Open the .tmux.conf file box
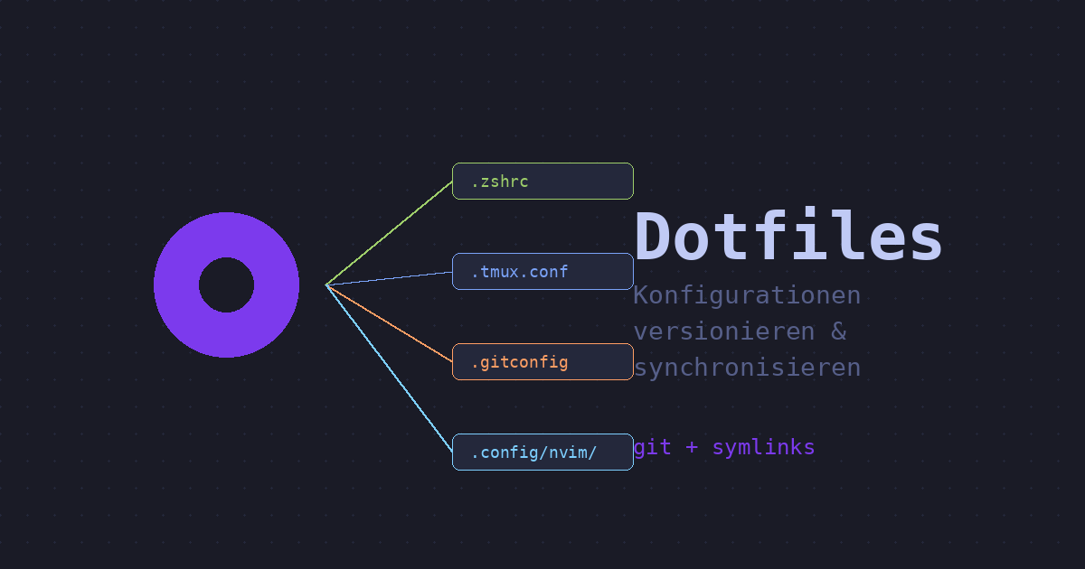1085x569 pixels. click(x=542, y=271)
